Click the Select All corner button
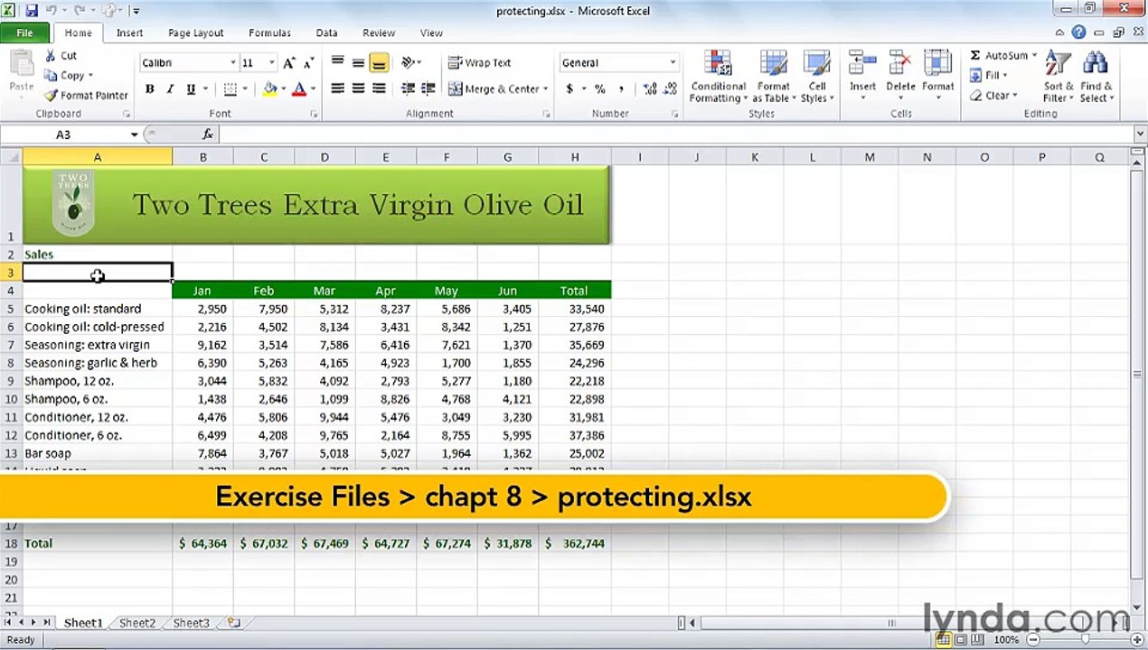1148x650 pixels. tap(11, 157)
